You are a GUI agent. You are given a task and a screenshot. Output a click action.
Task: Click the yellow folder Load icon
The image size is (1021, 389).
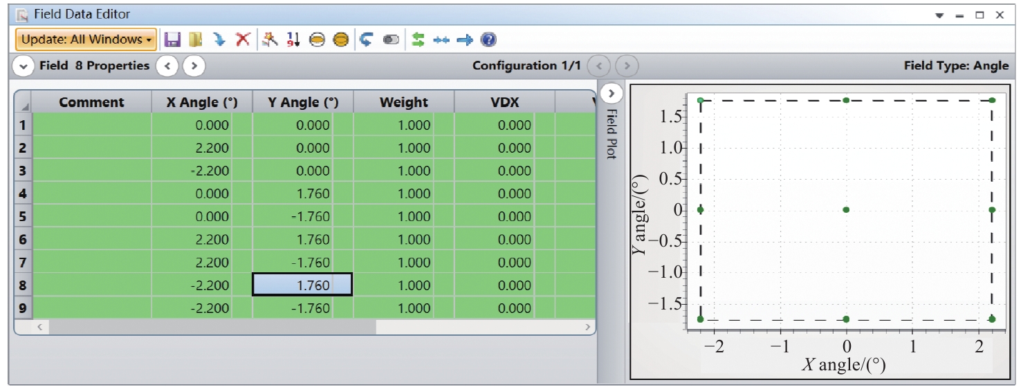(196, 40)
